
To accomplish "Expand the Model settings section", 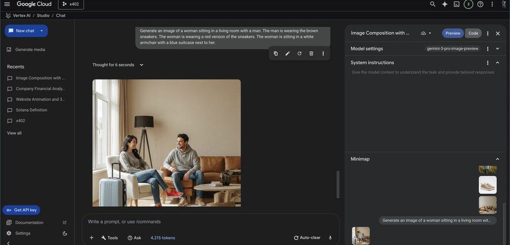I will click(497, 49).
